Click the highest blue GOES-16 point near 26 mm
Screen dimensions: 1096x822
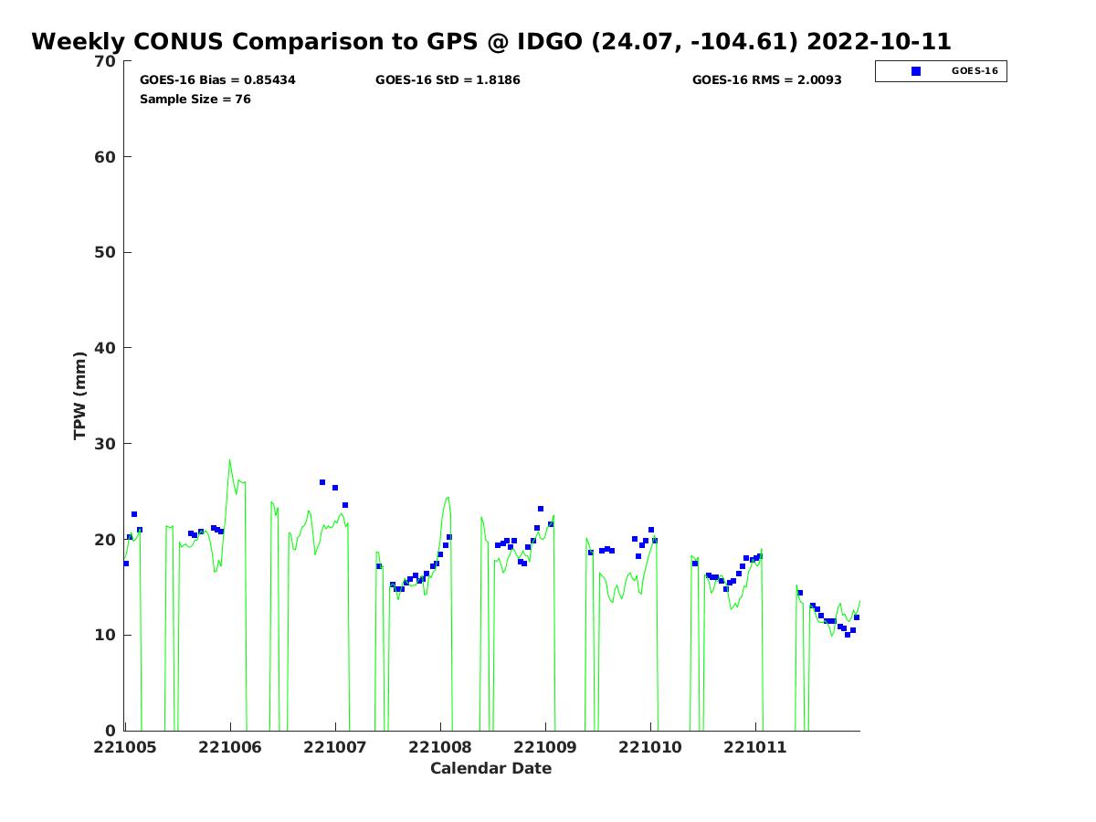tap(322, 482)
